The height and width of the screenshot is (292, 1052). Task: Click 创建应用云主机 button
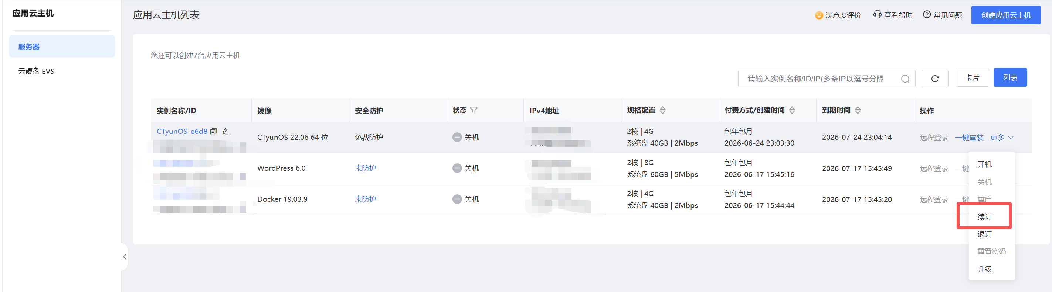1005,15
